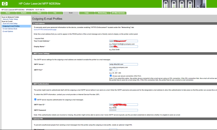Click the Scan to Network Folder label
Image resolution: width=217 pixels, height=130 pixels.
(10, 17)
